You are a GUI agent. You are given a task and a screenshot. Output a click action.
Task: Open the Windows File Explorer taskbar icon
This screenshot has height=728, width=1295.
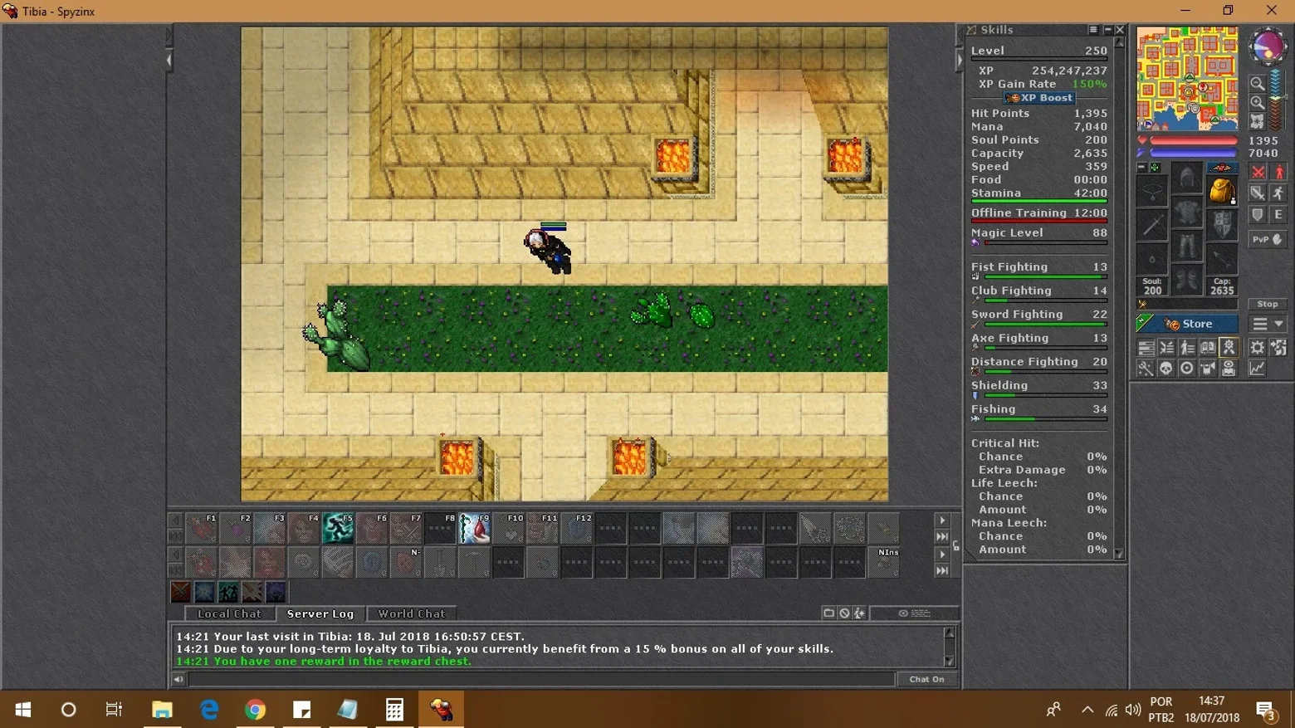(162, 710)
